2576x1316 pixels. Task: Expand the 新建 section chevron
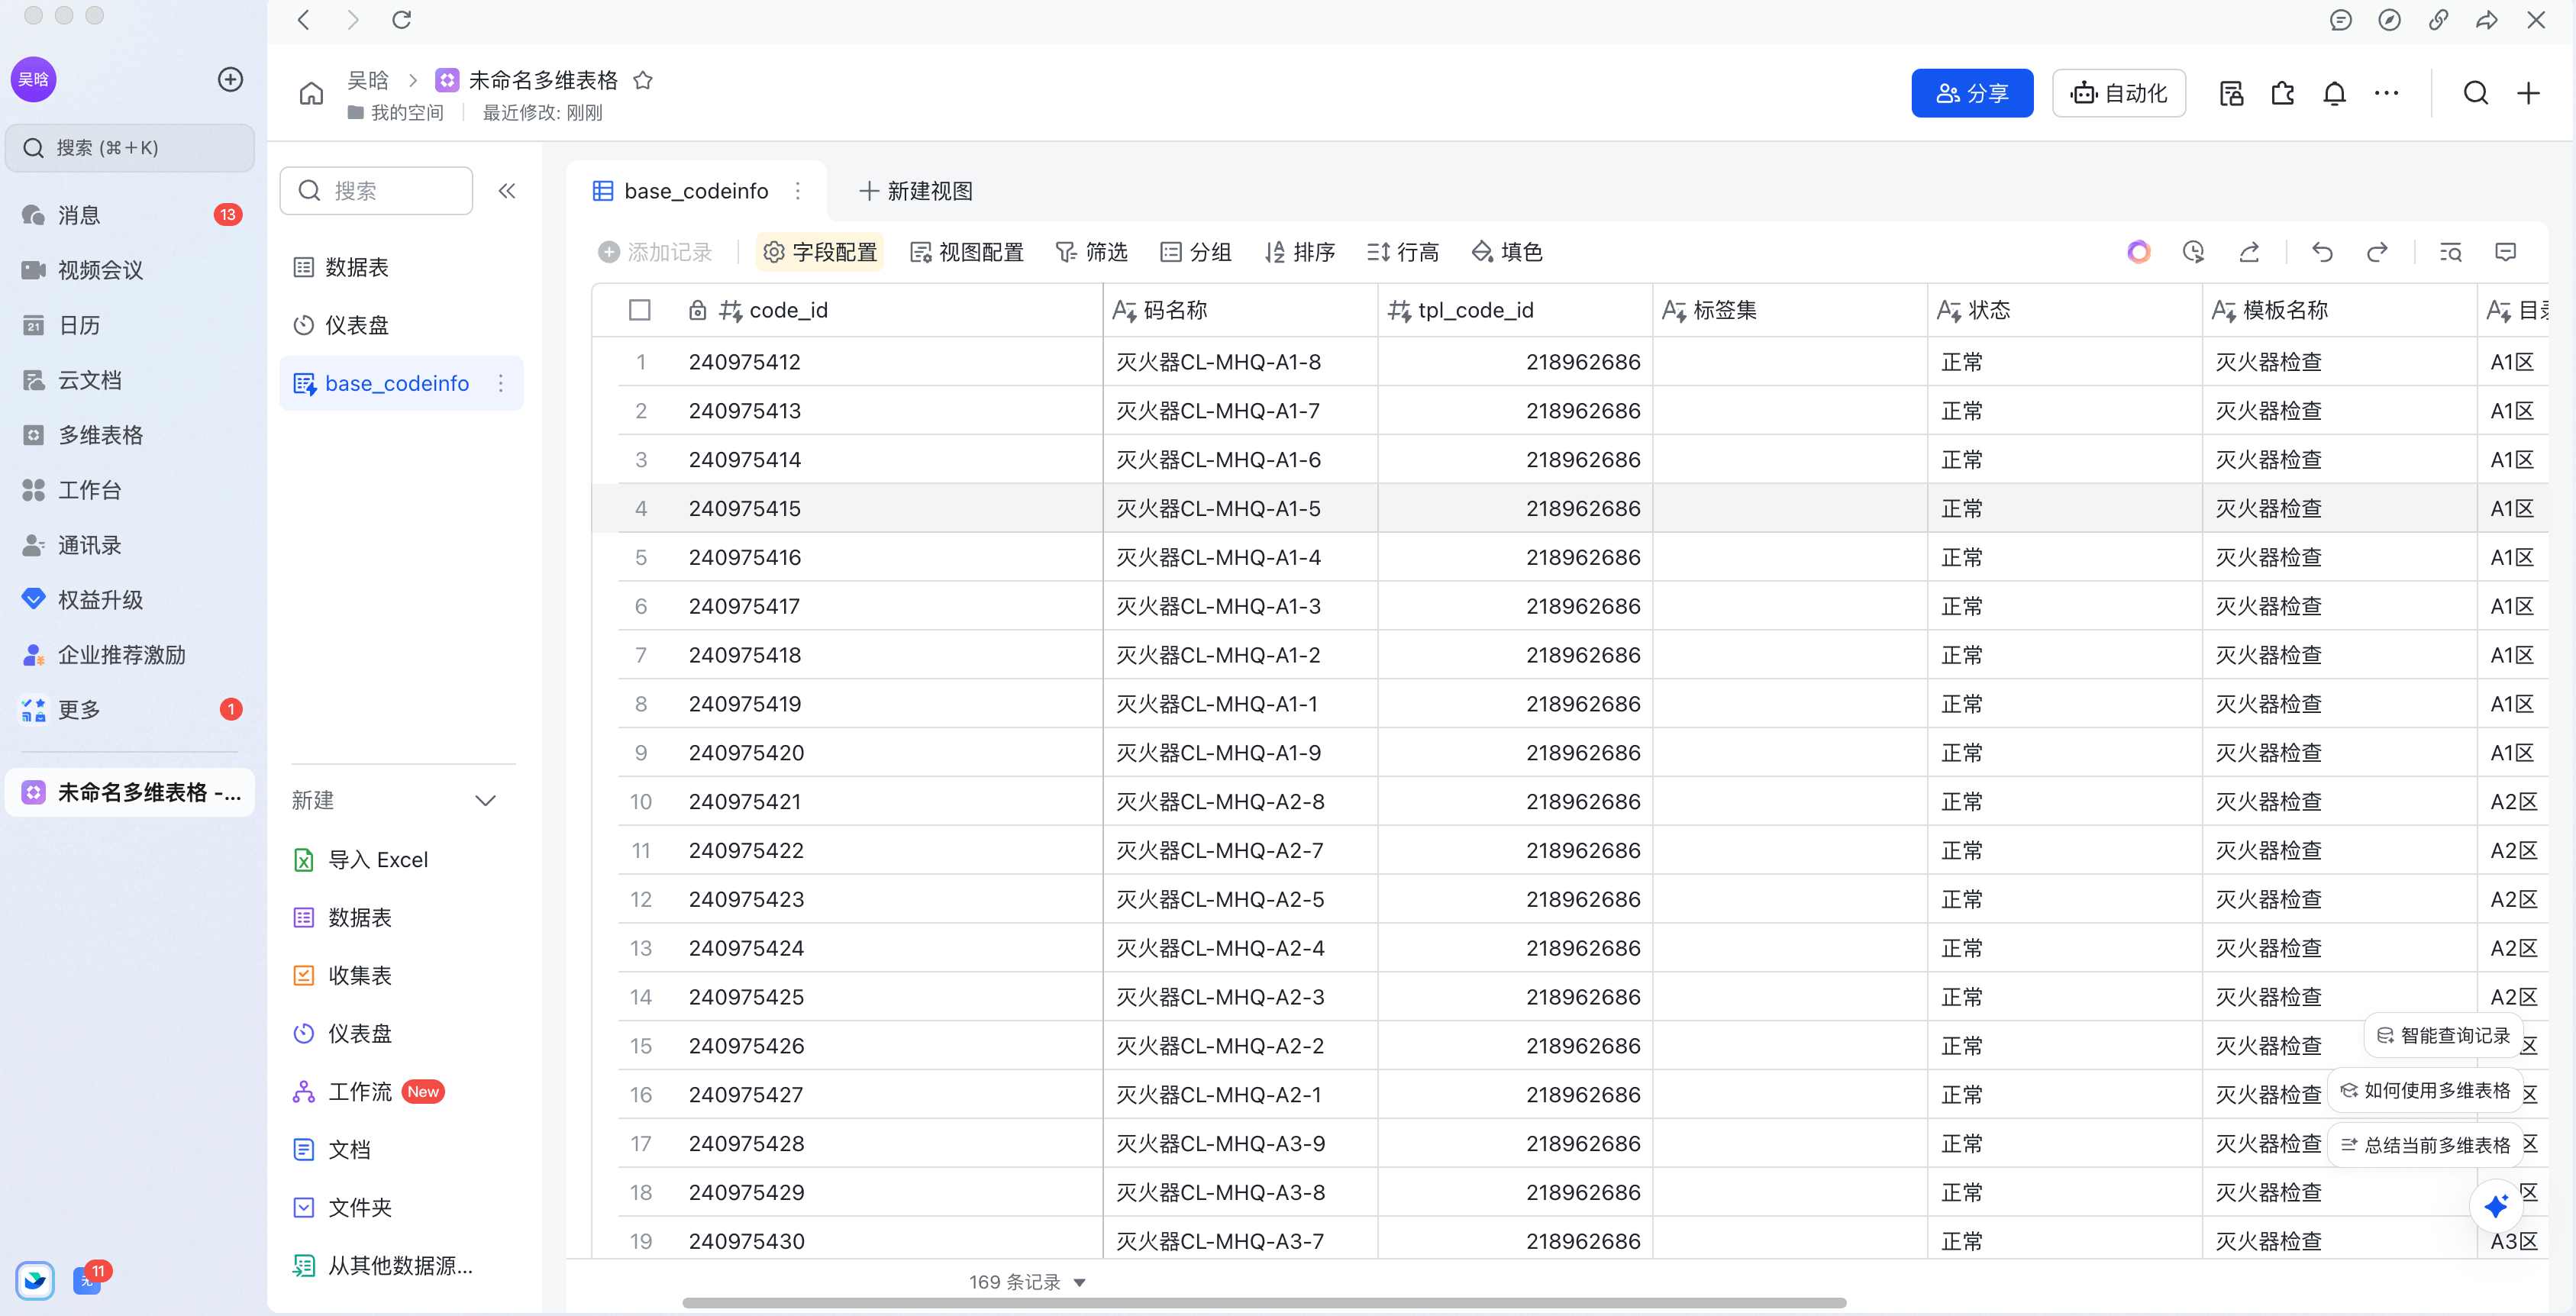tap(486, 801)
